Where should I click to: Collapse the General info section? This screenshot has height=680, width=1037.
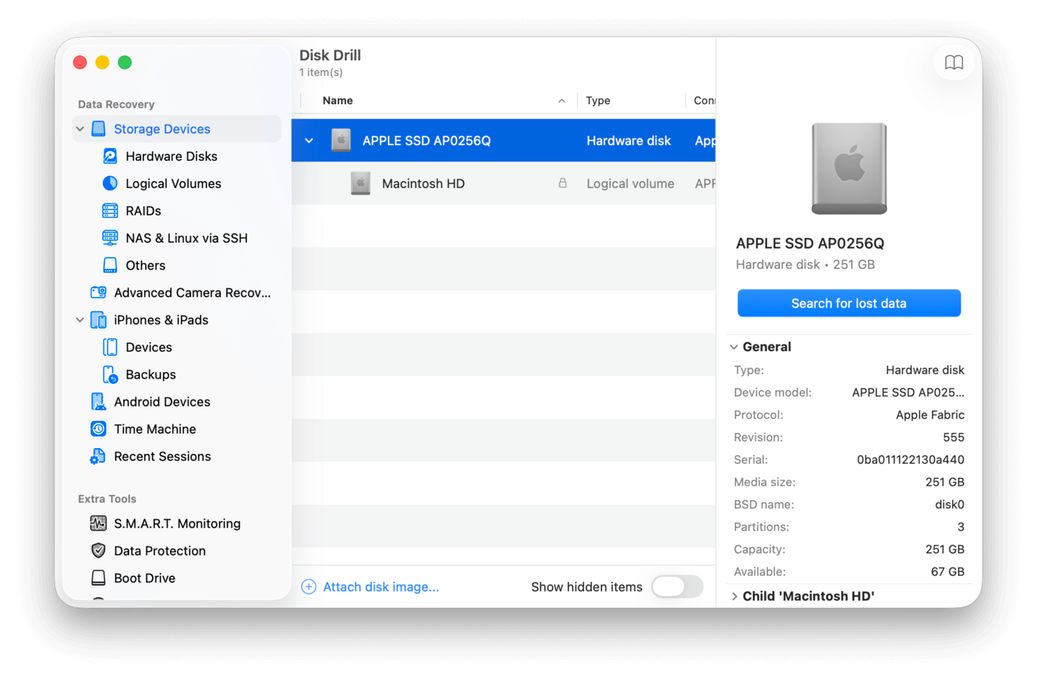734,347
